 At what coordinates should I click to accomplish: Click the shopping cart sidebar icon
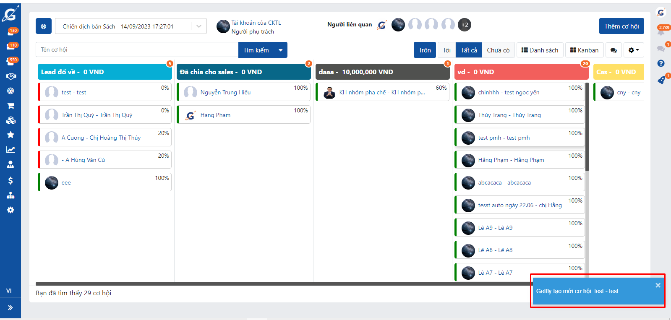coord(10,106)
